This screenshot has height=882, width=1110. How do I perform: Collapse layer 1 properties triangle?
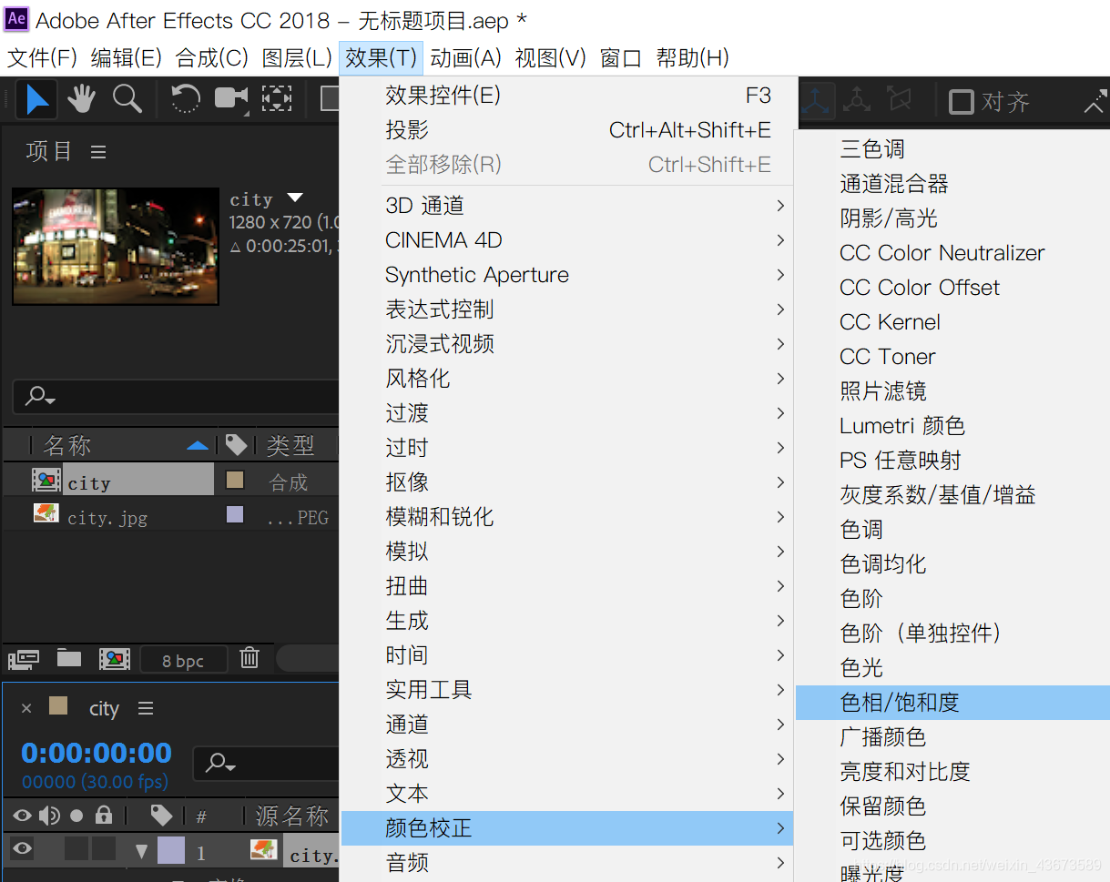click(x=141, y=852)
